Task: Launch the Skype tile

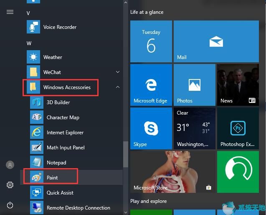Action: (151, 128)
